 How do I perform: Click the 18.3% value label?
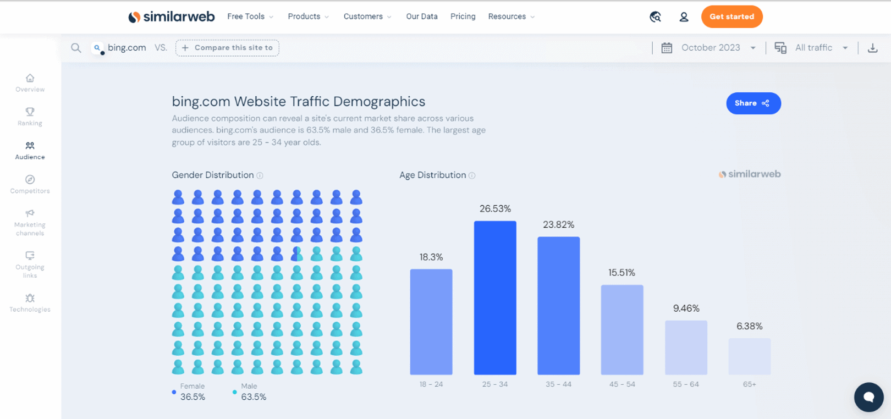(x=431, y=257)
